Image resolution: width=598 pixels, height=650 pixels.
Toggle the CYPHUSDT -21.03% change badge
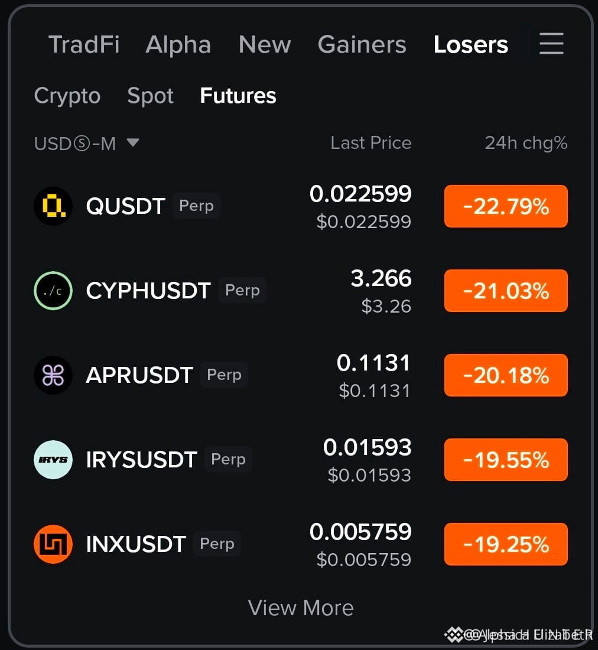coord(506,291)
